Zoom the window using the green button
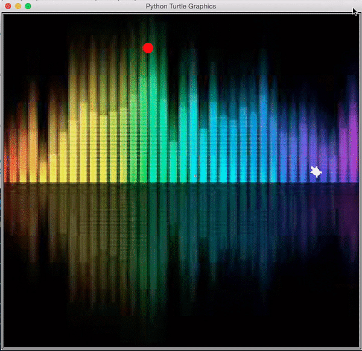The image size is (362, 351). coord(28,6)
